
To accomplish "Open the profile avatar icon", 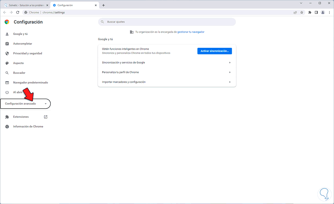I will click(x=323, y=12).
